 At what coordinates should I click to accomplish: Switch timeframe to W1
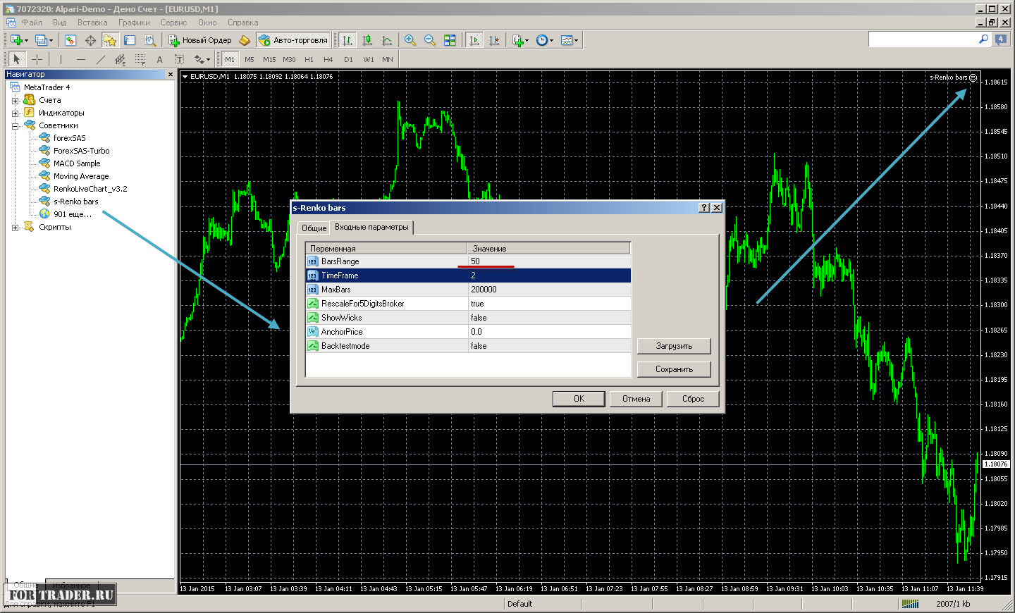coord(368,59)
